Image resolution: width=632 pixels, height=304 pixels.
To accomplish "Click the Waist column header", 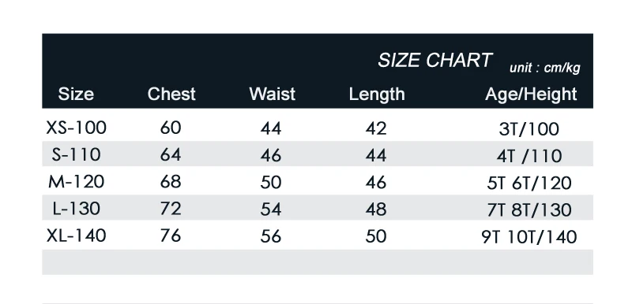I will point(272,94).
